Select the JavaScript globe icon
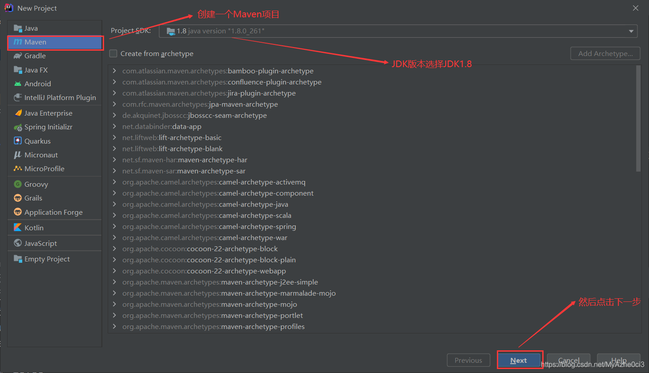Image resolution: width=649 pixels, height=373 pixels. 18,243
